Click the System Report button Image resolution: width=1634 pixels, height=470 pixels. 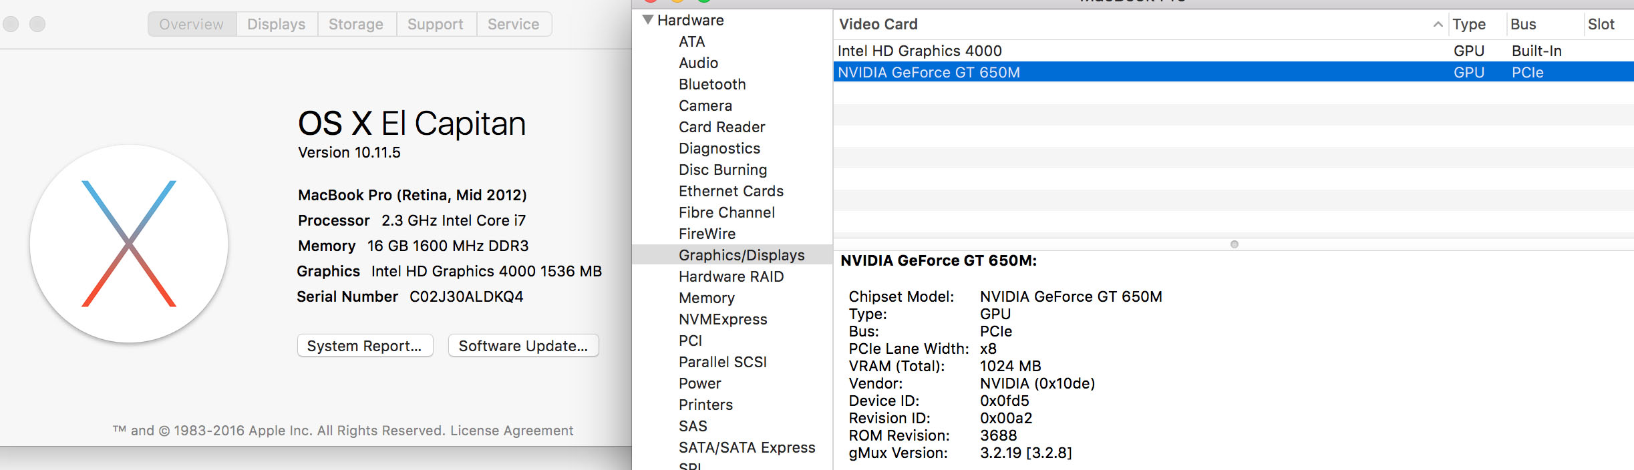[365, 346]
